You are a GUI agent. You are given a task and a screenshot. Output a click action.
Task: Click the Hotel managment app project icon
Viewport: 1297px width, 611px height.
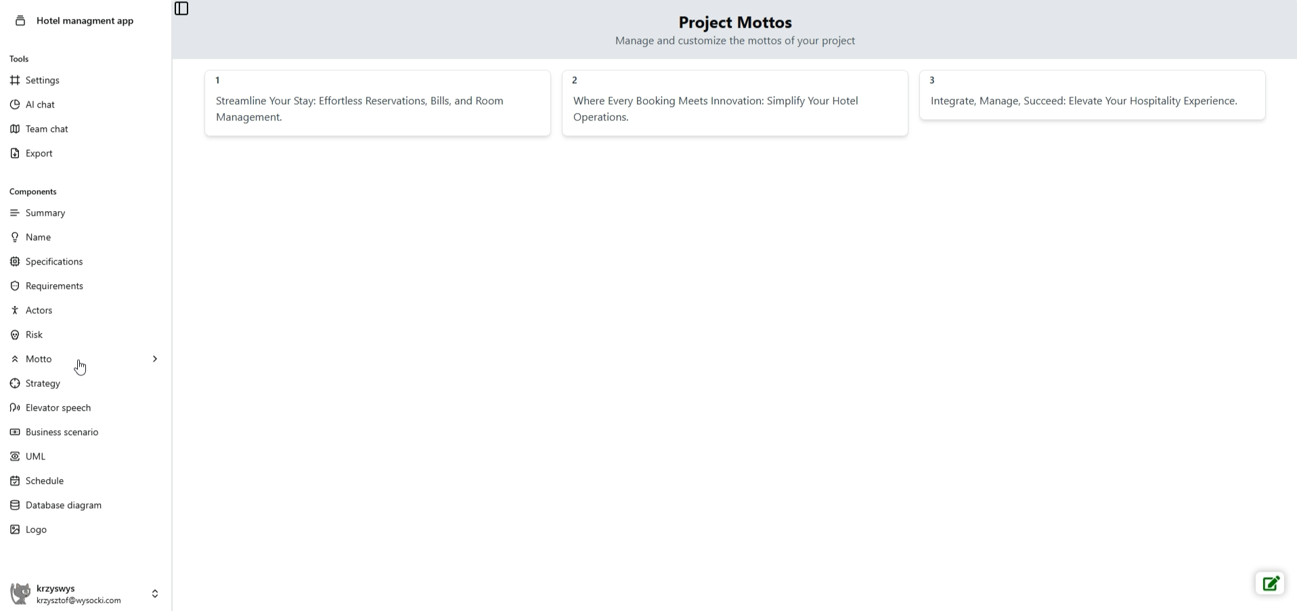tap(20, 21)
